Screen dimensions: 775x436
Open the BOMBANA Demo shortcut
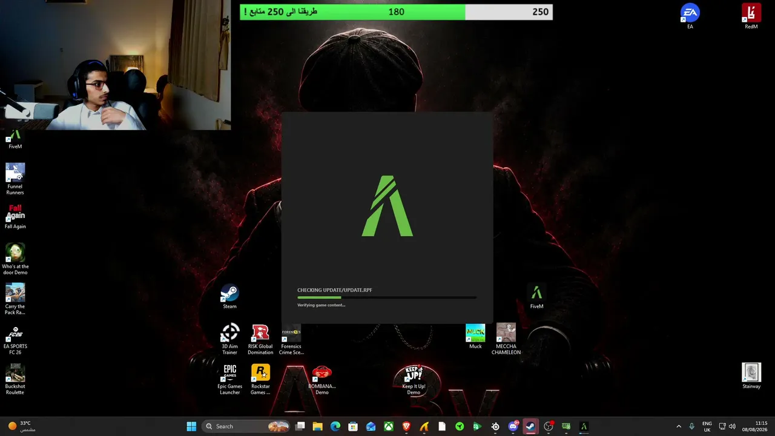322,379
